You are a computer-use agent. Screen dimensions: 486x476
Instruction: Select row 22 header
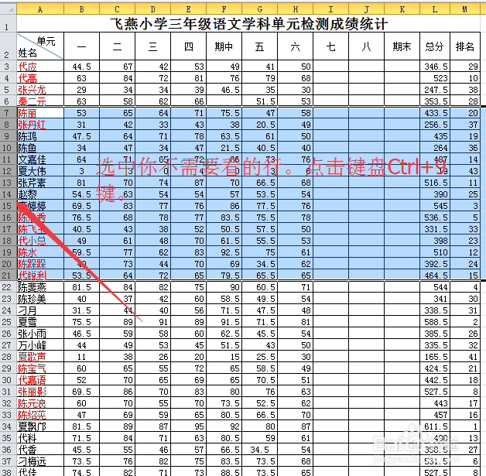8,286
